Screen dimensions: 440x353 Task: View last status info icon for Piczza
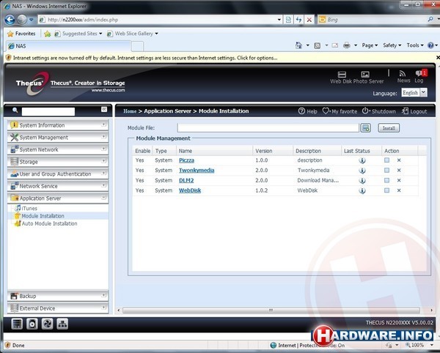coord(362,160)
